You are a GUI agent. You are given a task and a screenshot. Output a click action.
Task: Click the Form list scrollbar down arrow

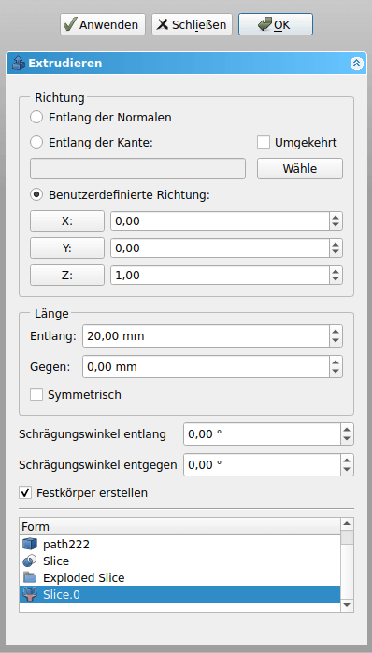[x=347, y=605]
